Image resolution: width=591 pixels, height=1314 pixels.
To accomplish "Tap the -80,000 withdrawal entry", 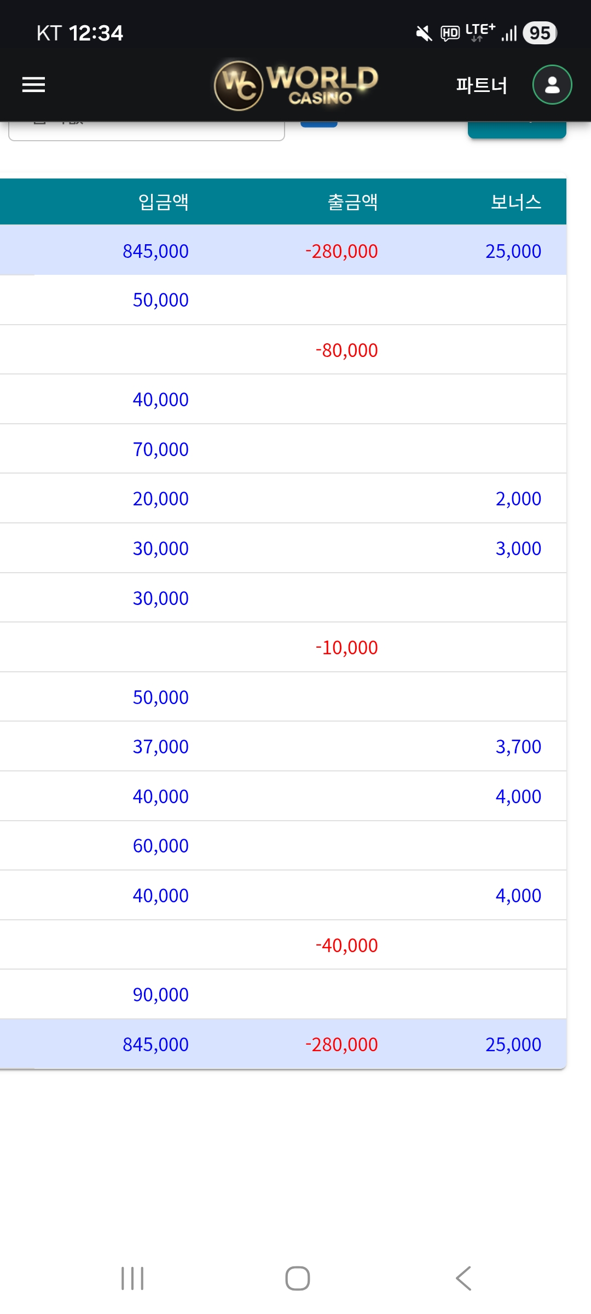I will click(x=346, y=350).
